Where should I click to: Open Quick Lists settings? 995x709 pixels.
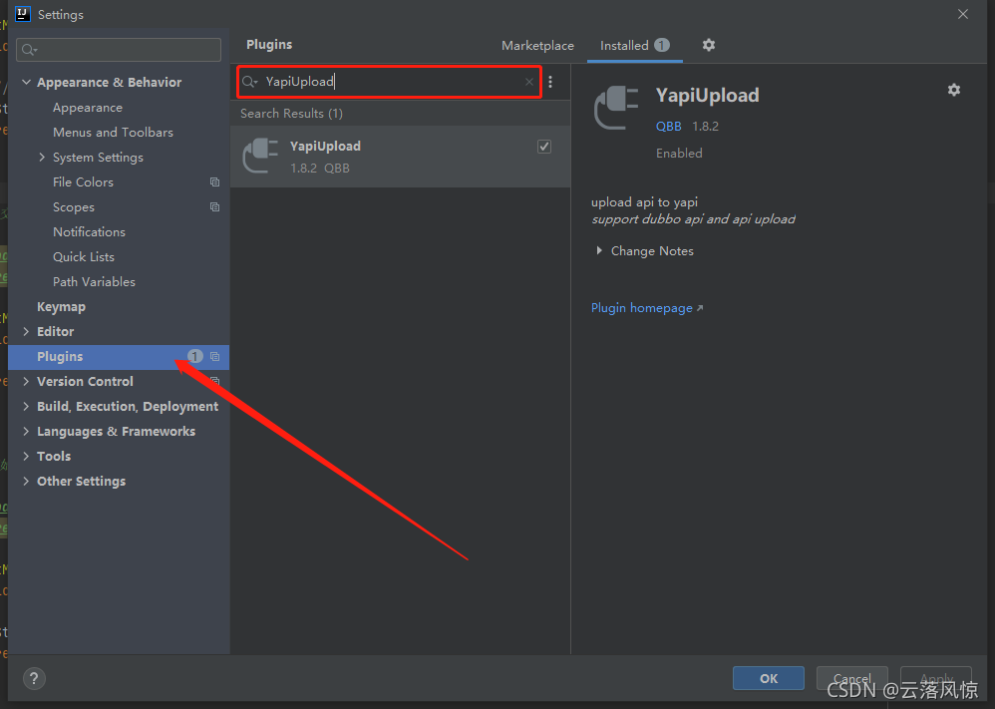[x=84, y=256]
